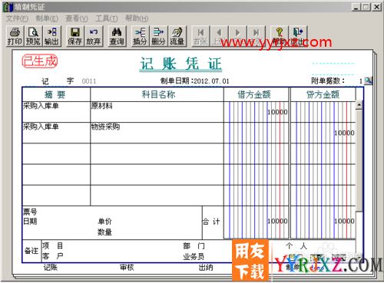Click the 打印 print toolbar icon
The image size is (384, 283).
point(15,36)
